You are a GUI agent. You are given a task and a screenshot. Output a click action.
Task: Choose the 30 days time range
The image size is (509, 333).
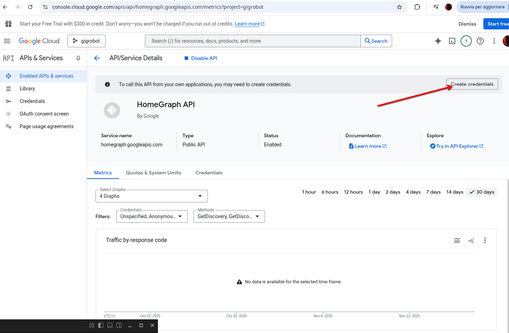click(x=482, y=192)
